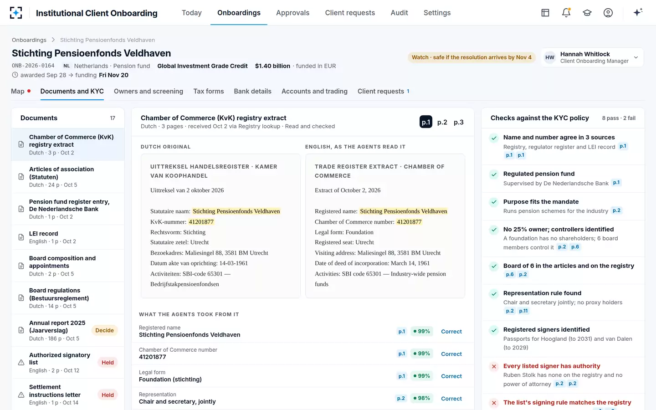This screenshot has width=656, height=410.
Task: Click the warning icon for Authorized signatory list
Action: pos(21,363)
